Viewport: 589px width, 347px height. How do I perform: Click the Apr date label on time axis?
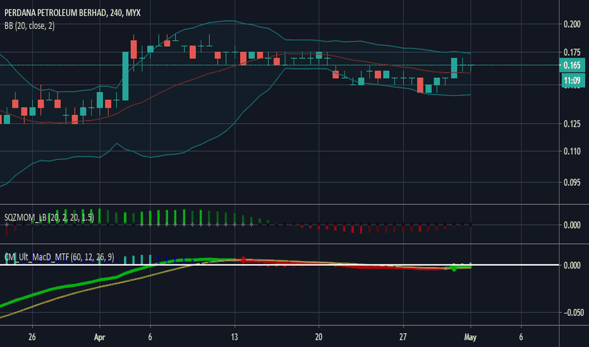tap(99, 337)
